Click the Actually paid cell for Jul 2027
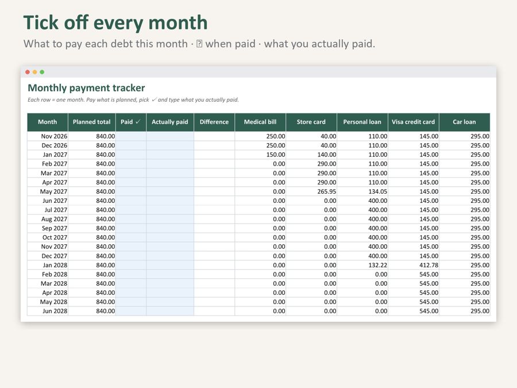The width and height of the screenshot is (517, 388). pos(170,210)
